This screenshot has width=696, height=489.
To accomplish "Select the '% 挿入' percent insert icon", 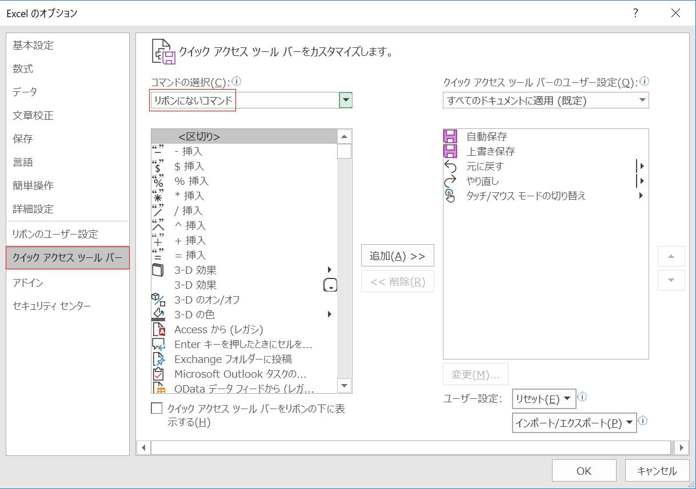I will pyautogui.click(x=158, y=181).
